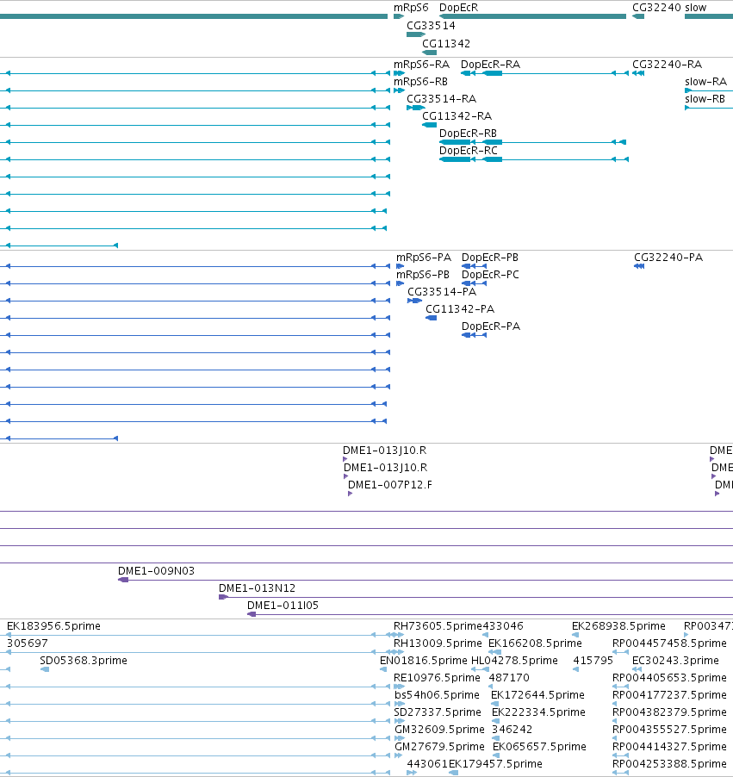Click the CG11342-RA transcript label
The height and width of the screenshot is (777, 733).
[457, 116]
